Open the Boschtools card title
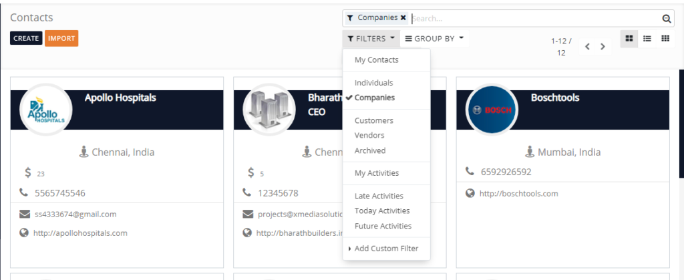684x280 pixels. pyautogui.click(x=555, y=98)
